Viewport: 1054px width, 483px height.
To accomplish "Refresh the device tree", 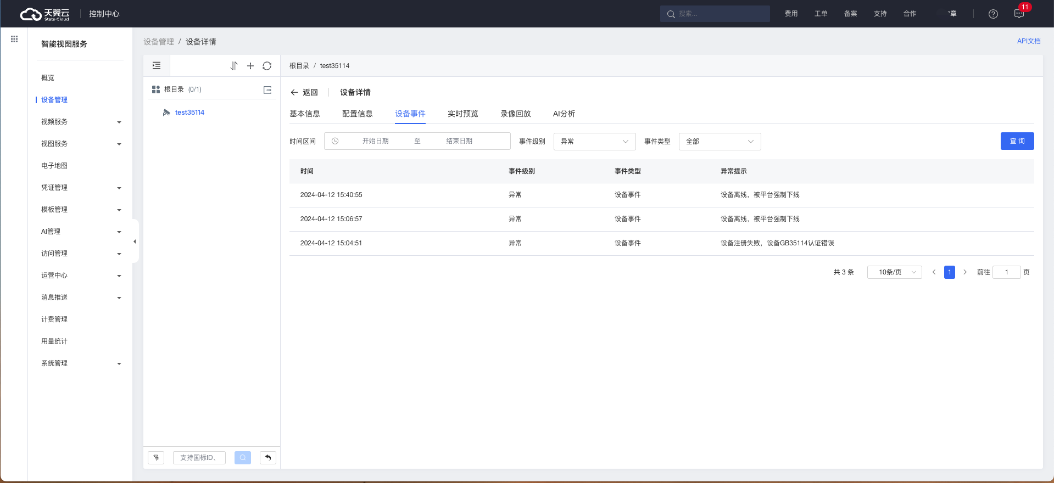I will click(267, 66).
